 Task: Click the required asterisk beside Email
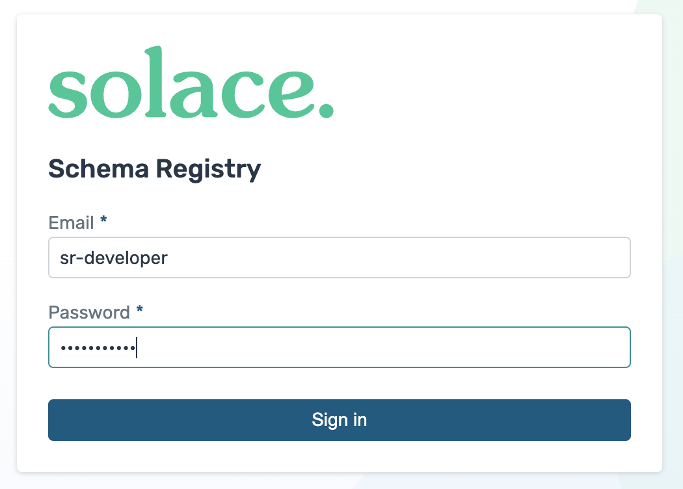click(x=103, y=222)
